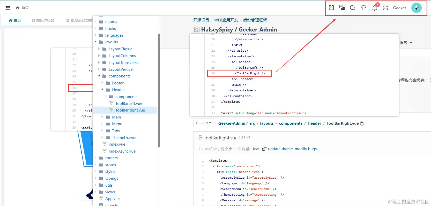Collapse the sidebar with the hamburger icon
Screen dimensions: 431x206
coord(8,8)
